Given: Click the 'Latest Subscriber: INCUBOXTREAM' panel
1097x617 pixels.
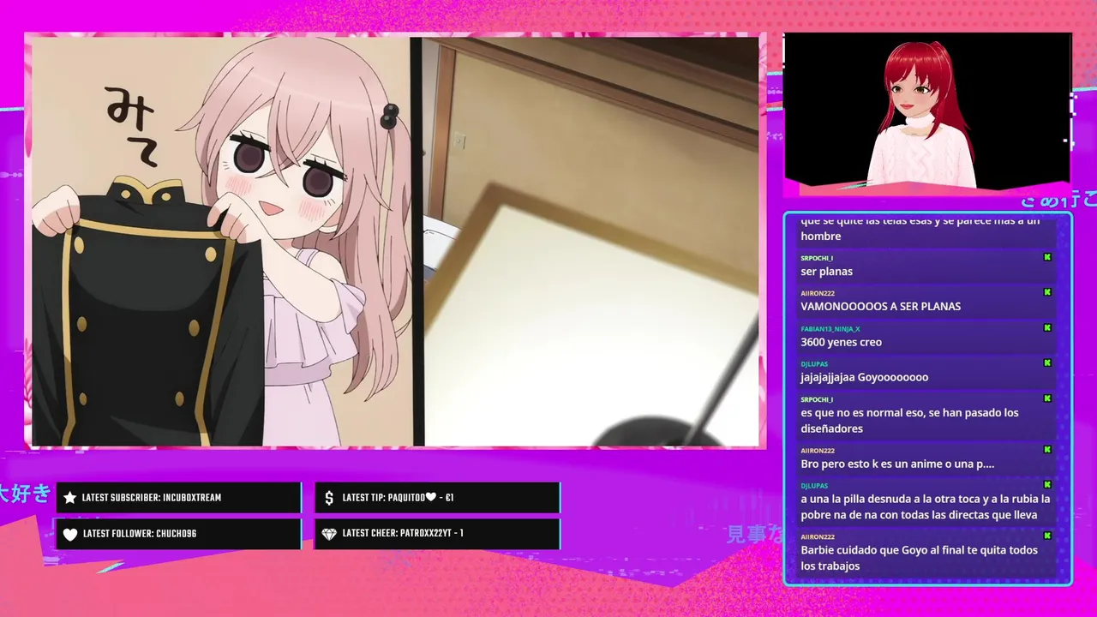Looking at the screenshot, I should click(178, 498).
